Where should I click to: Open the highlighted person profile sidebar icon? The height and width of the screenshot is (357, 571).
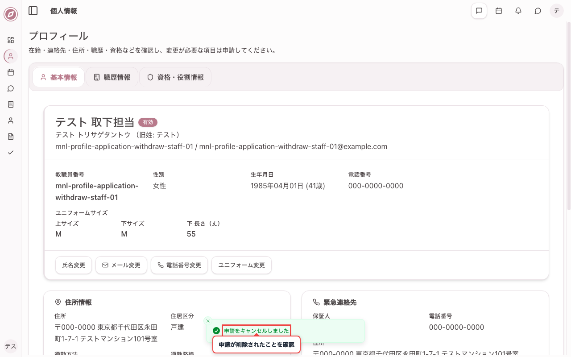pos(11,56)
